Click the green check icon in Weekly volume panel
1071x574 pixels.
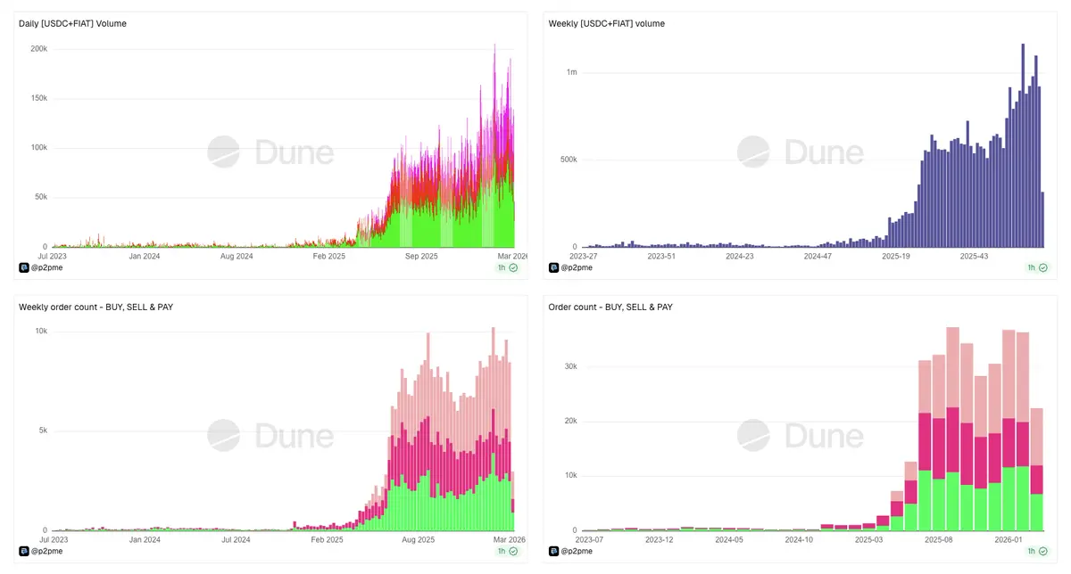click(1042, 267)
